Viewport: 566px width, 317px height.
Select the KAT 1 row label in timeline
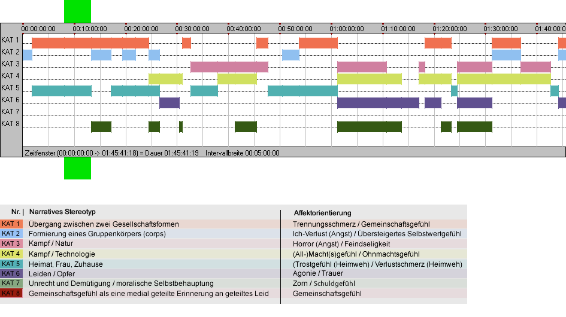[10, 40]
